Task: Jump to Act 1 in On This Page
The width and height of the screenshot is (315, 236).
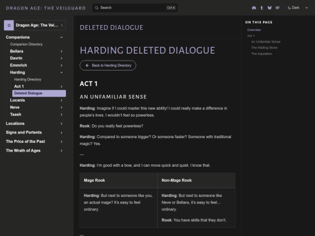Action: 251,36
